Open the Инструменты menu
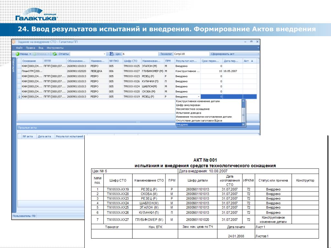Viewport: 331px width, 248px height. pos(55,48)
